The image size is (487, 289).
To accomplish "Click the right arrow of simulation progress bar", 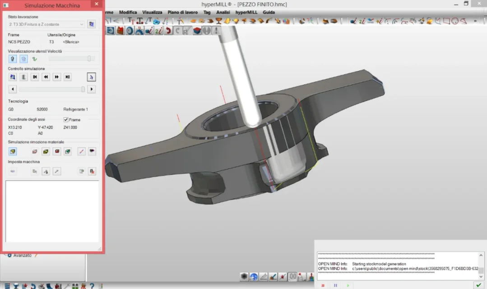I will tap(92, 89).
